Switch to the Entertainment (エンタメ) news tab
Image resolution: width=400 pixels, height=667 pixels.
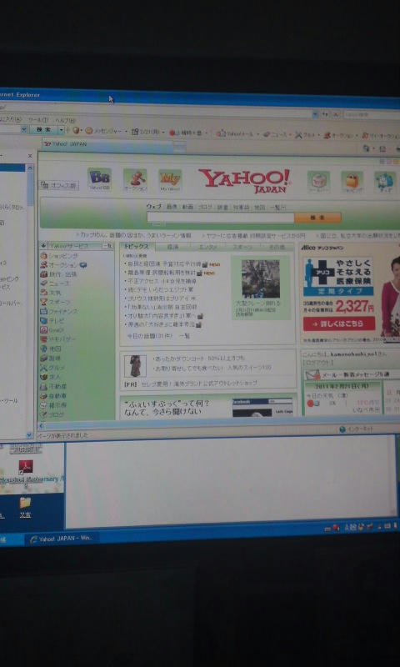[207, 247]
